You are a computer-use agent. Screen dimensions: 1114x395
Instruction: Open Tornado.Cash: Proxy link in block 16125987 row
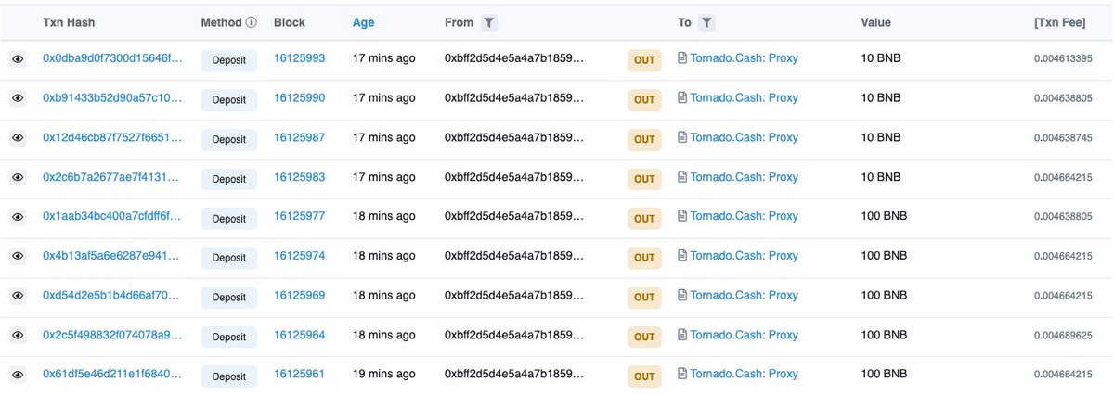point(744,137)
